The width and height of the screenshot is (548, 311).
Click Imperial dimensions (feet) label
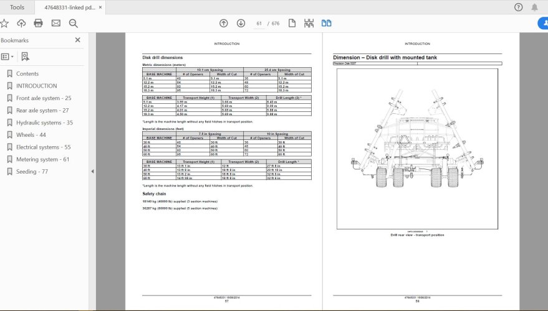click(163, 129)
